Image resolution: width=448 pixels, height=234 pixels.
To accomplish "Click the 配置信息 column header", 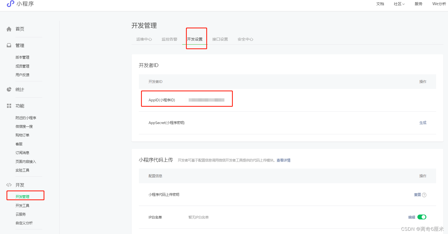I will (155, 176).
